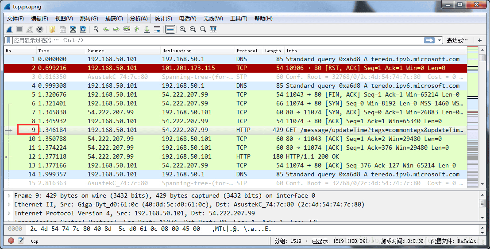Open the 统计(S) menu
Screen dimensions: 490x249
(163, 19)
